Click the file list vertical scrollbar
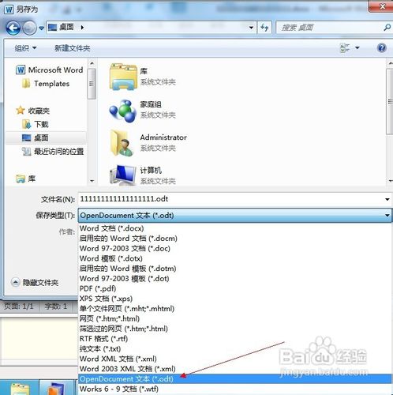Screen dimensions: 393x395 tap(390, 101)
